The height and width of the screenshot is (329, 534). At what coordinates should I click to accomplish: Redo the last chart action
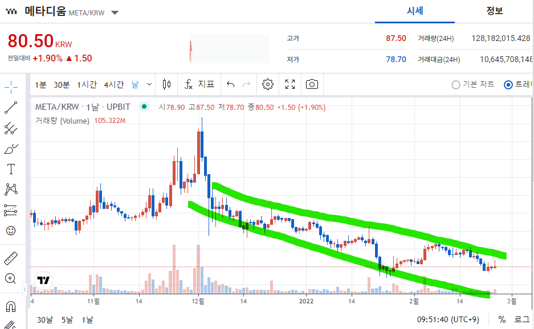tap(246, 84)
